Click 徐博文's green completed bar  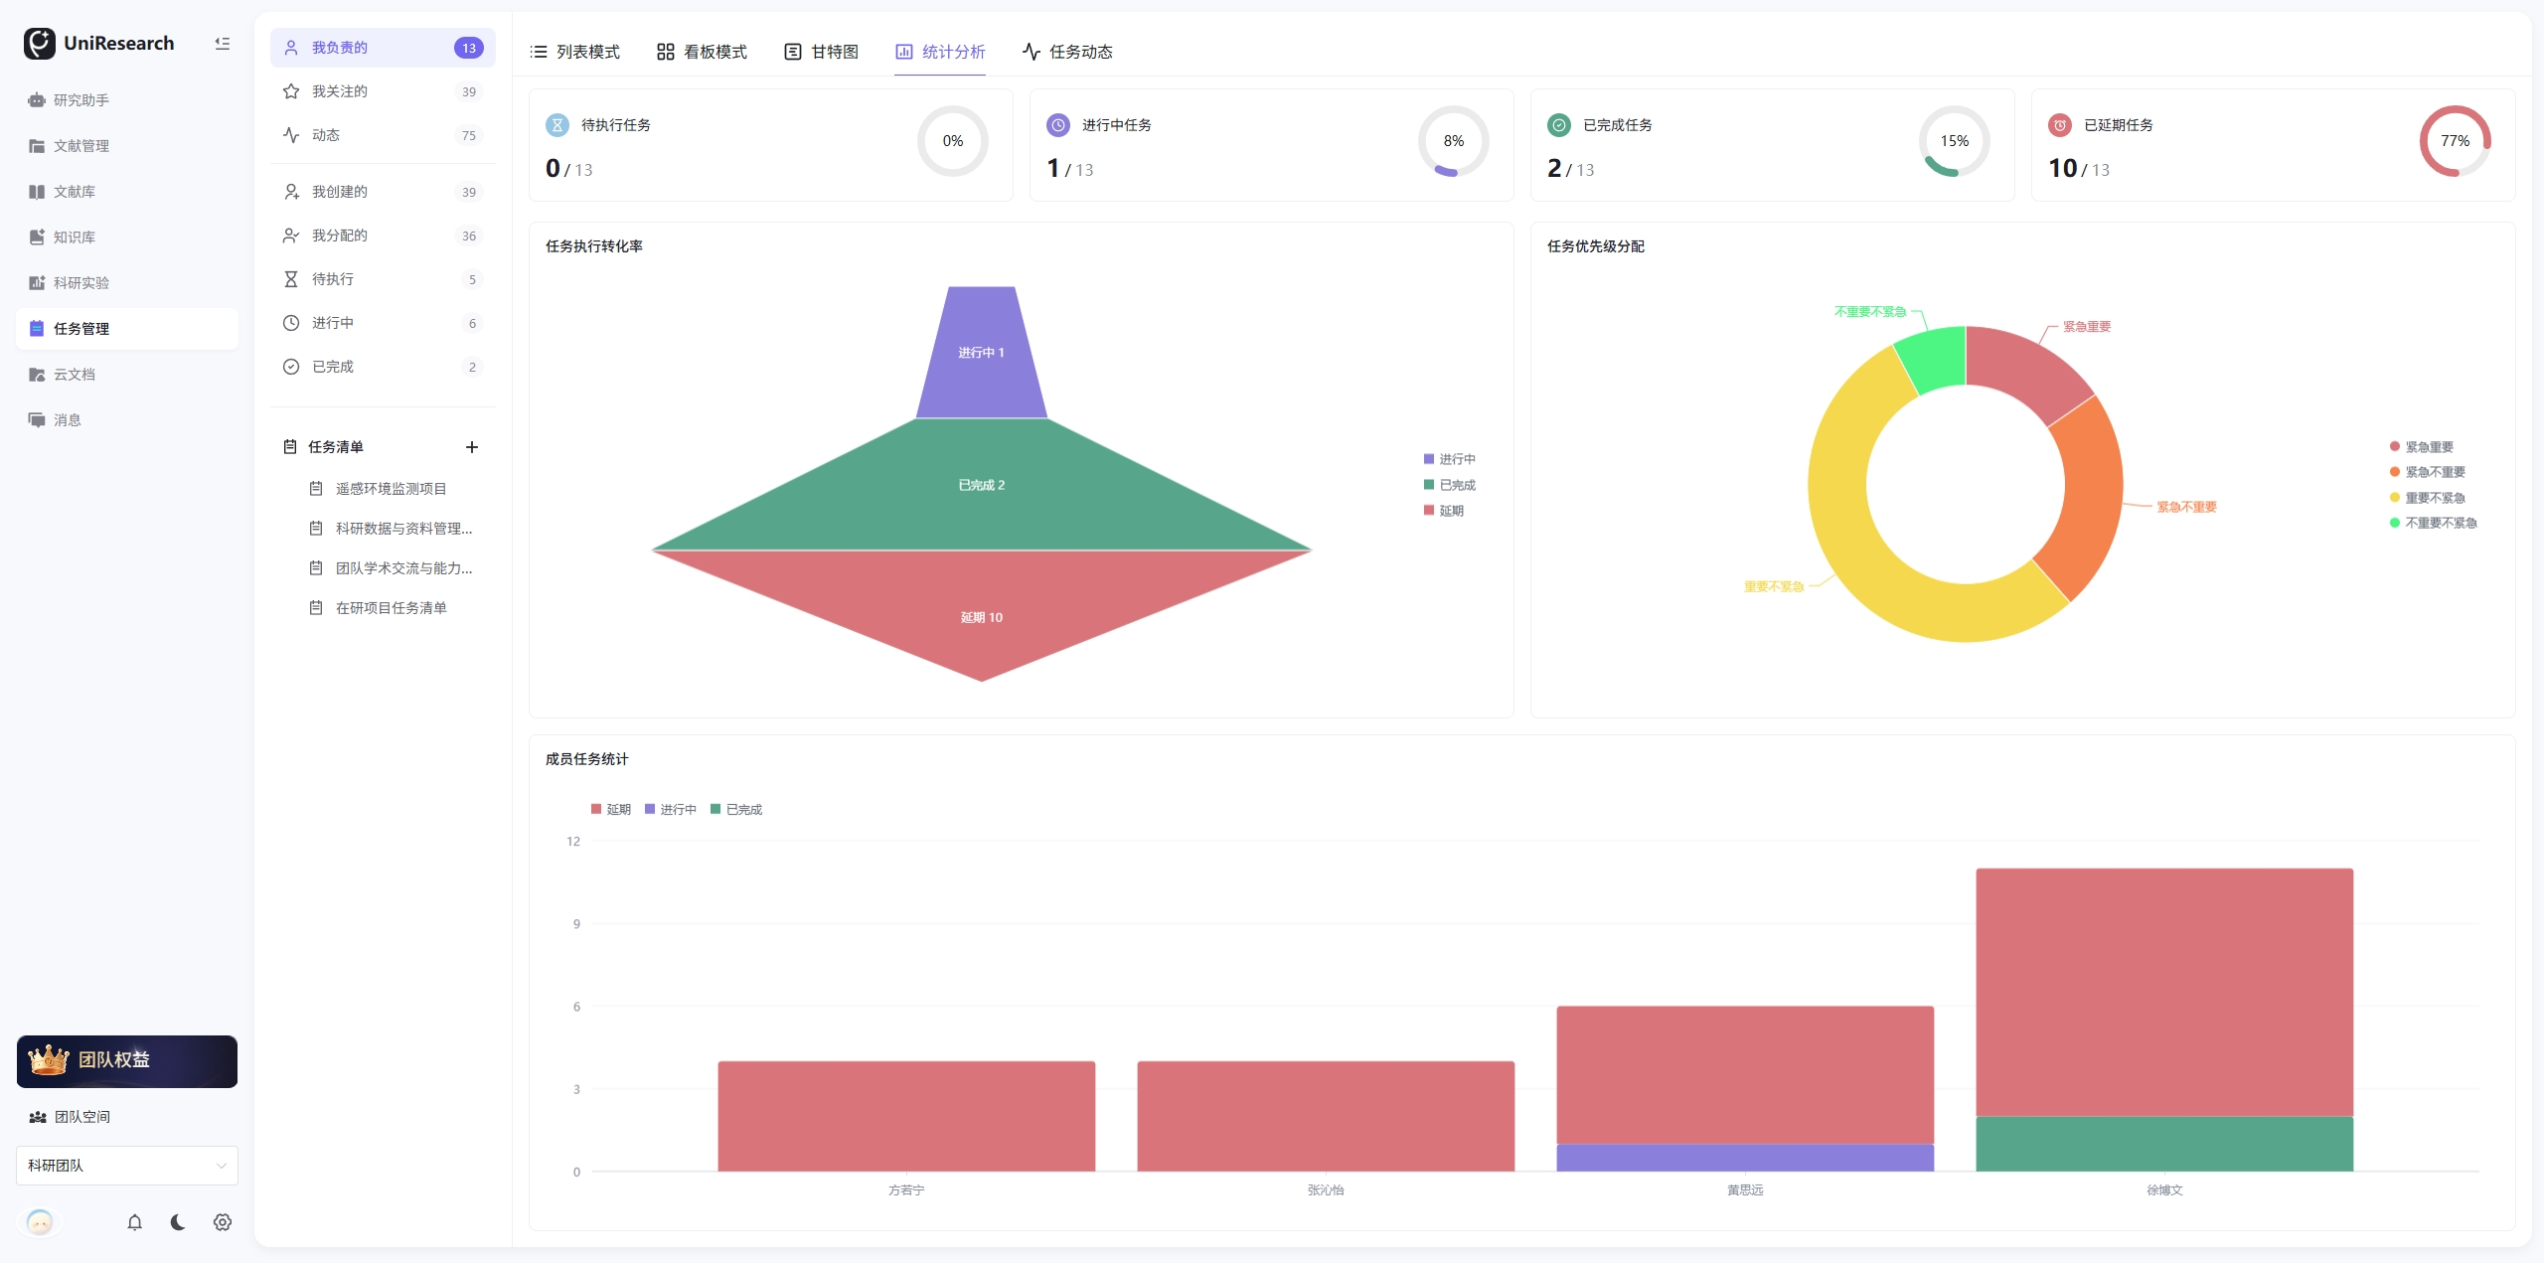pos(2164,1144)
